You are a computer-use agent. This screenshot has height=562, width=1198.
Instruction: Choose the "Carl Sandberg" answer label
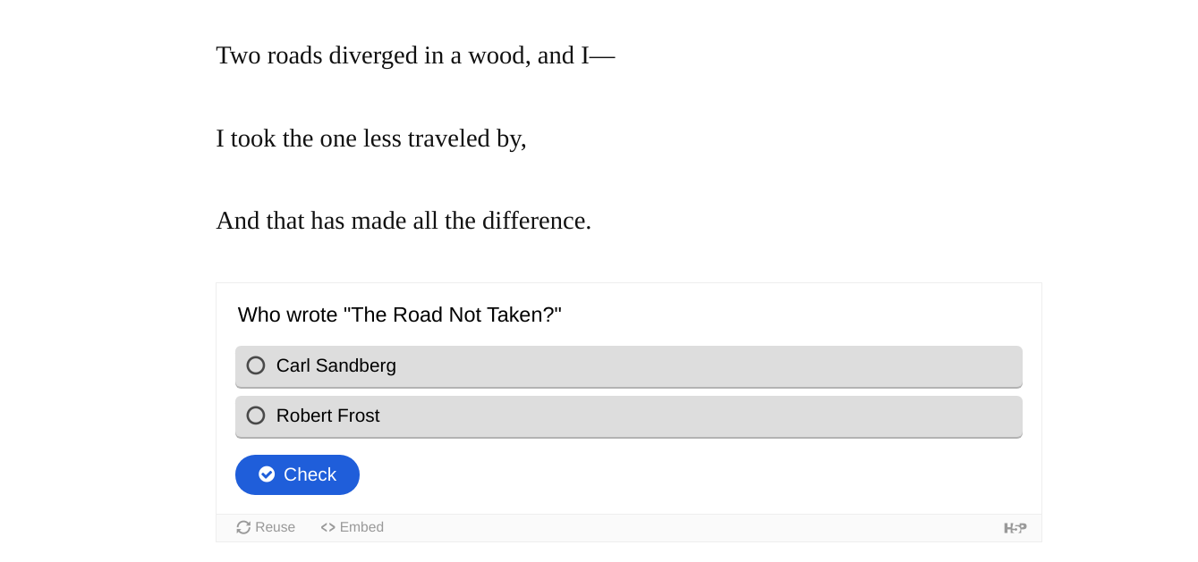(x=336, y=365)
